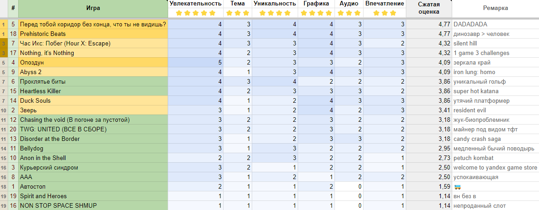Select the Prehistoric Beats game cell

[x=93, y=34]
